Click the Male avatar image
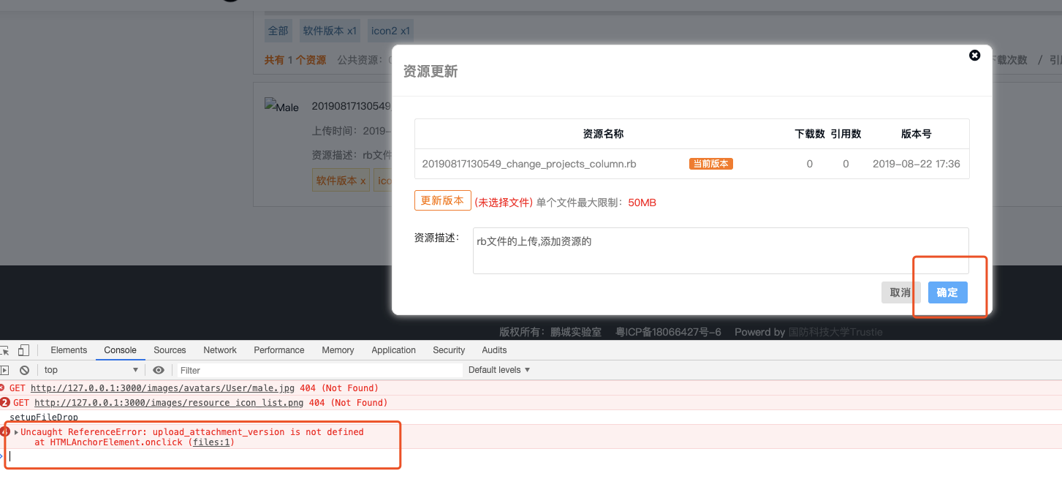1062x495 pixels. tap(281, 107)
